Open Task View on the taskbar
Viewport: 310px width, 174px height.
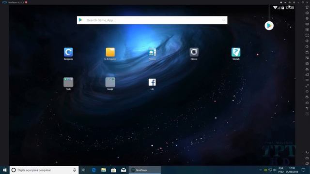tap(83, 170)
